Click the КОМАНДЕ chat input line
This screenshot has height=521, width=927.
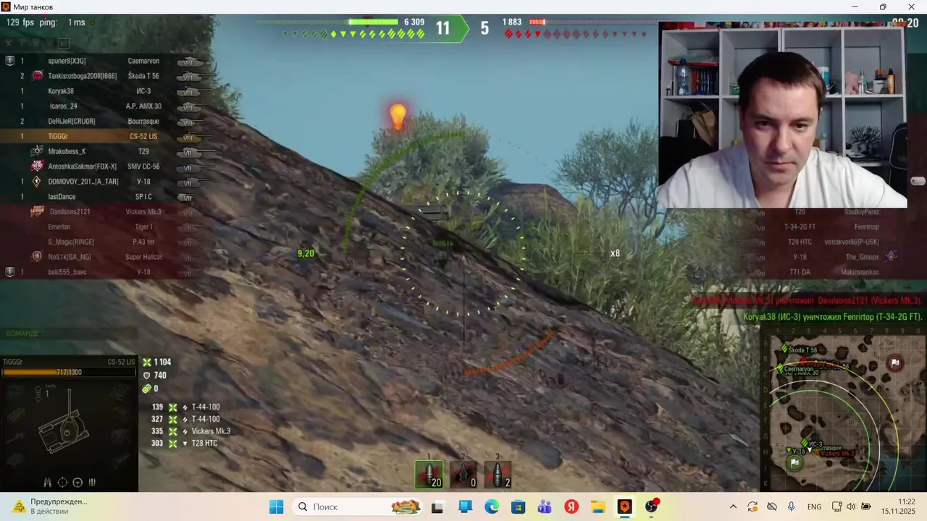point(69,334)
